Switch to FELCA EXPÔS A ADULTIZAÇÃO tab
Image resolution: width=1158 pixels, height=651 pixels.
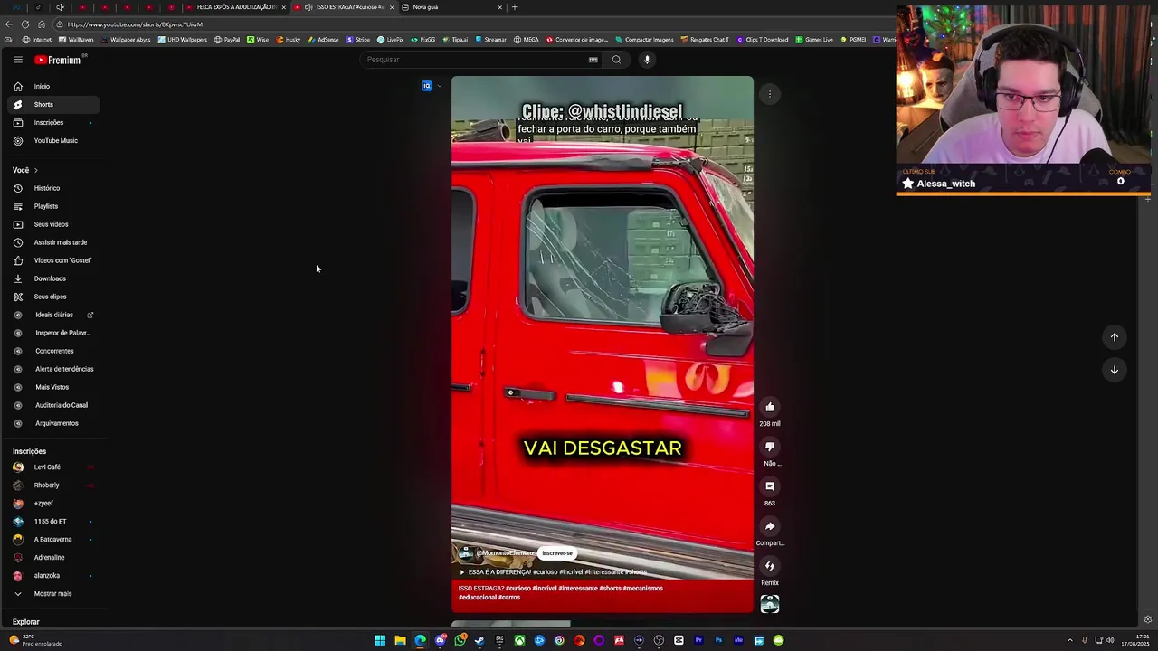[x=237, y=7]
